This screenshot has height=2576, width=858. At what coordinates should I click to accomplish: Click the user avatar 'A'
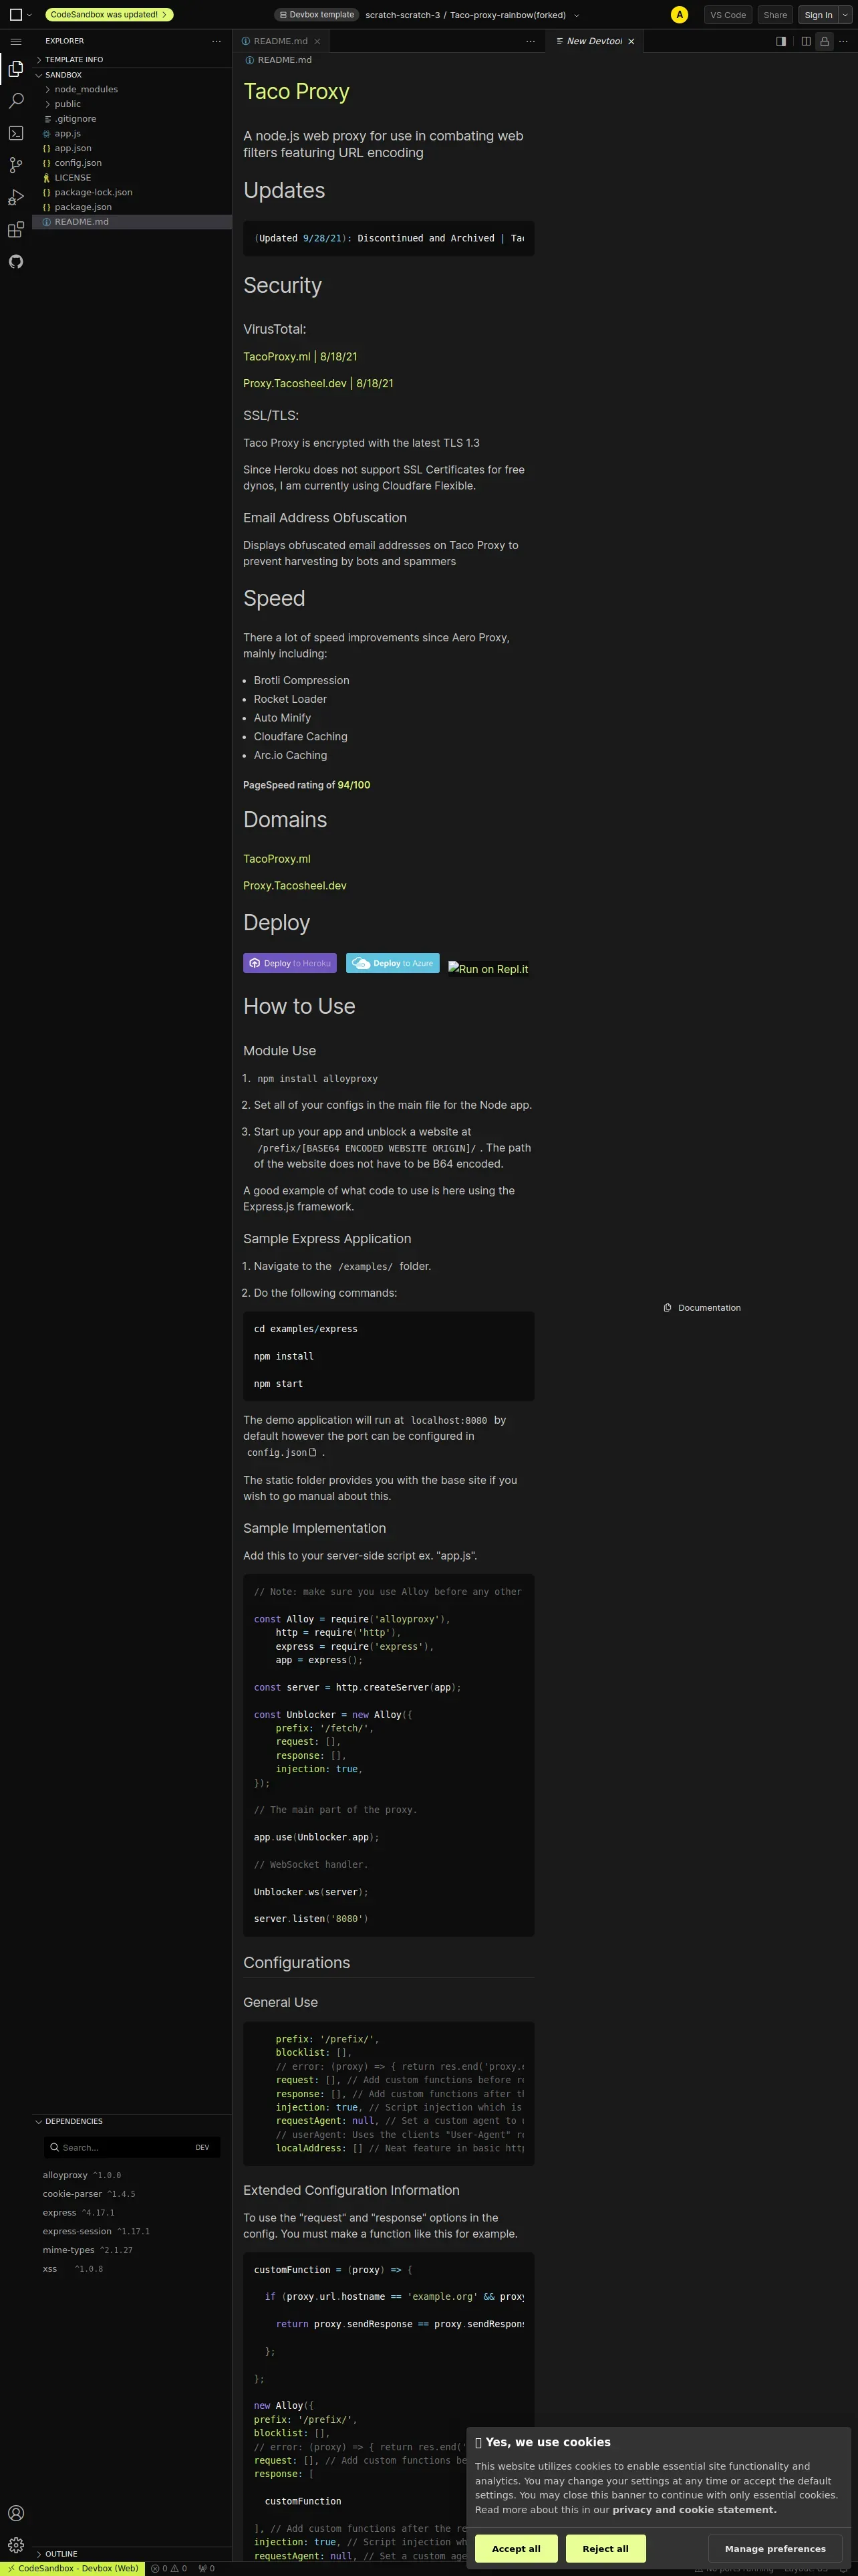[x=679, y=15]
